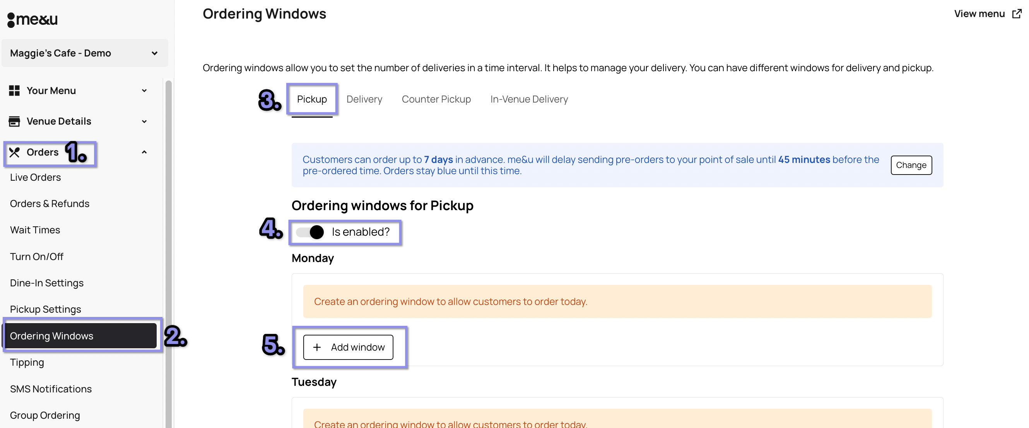1029x428 pixels.
Task: Switch to the Delivery tab
Action: (x=364, y=99)
